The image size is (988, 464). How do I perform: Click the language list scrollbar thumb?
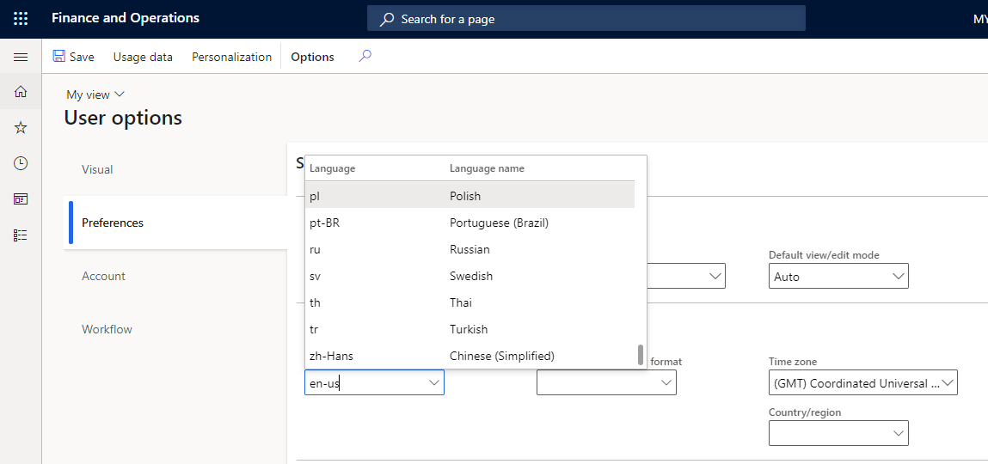[x=641, y=355]
